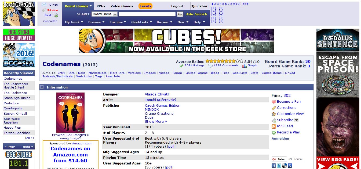This screenshot has height=169, width=361.
Task: Click the Next » link in sidebar
Action: coord(28,147)
